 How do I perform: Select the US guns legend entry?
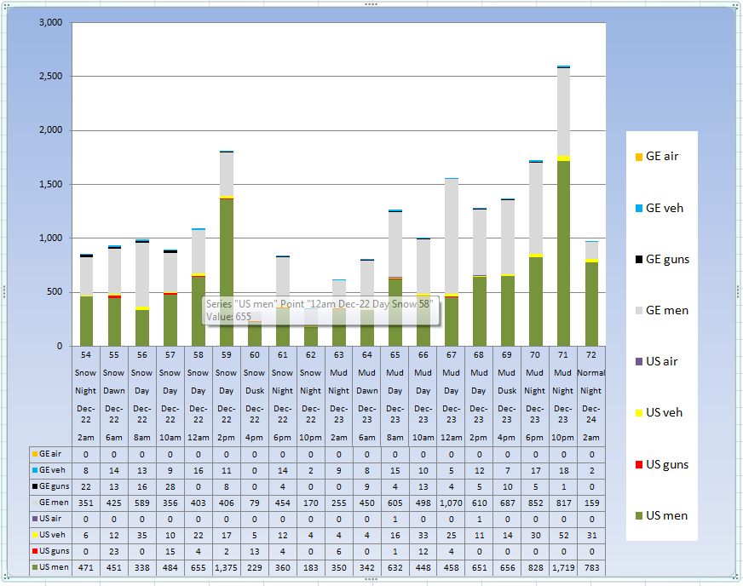tap(661, 464)
